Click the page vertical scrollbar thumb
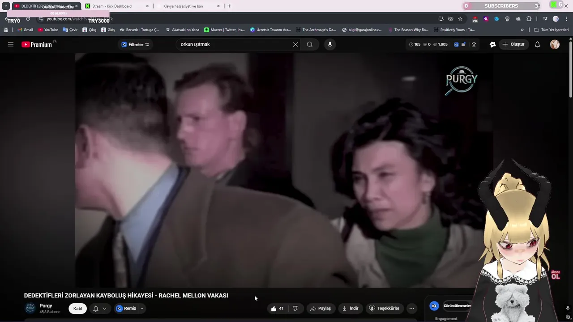This screenshot has height=322, width=573. [x=570, y=69]
